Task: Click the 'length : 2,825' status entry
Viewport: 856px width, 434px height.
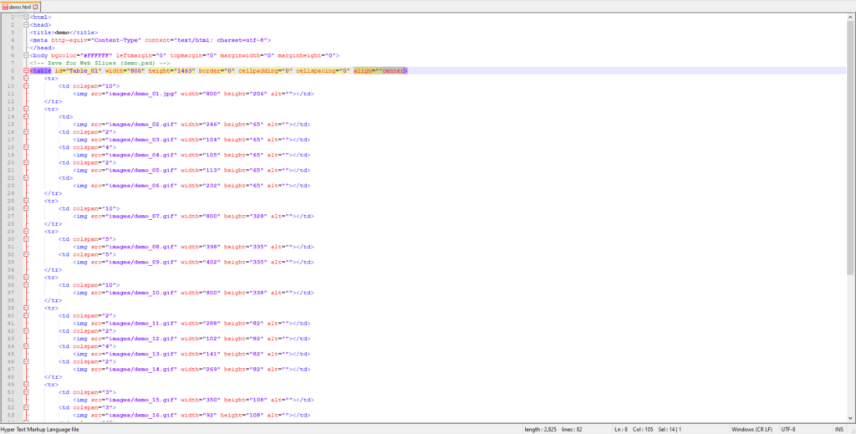Action: tap(541, 430)
